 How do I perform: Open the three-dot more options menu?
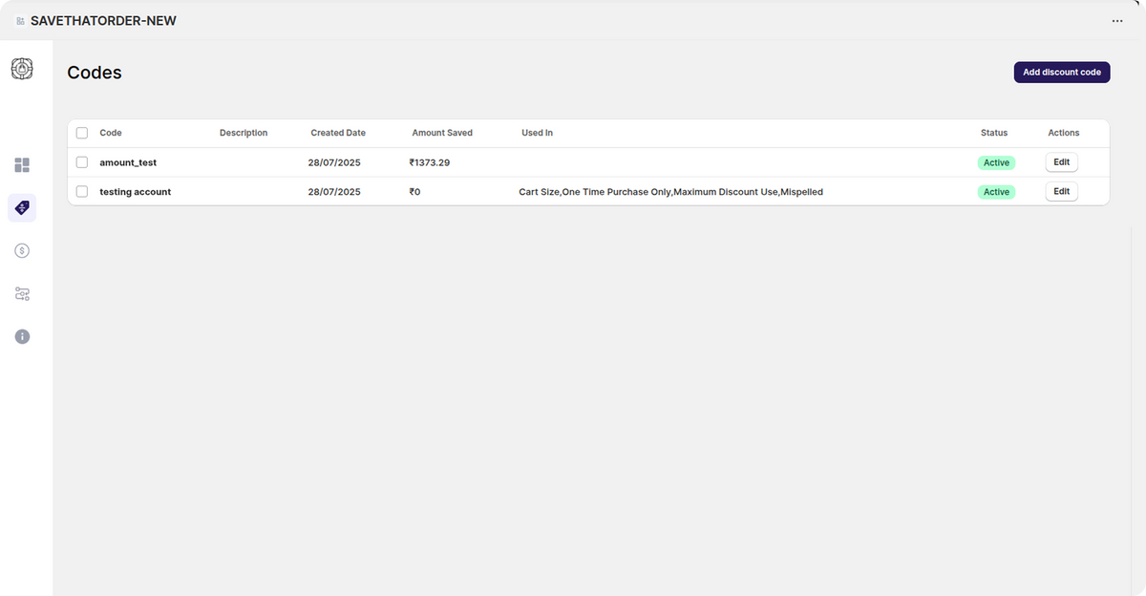1117,21
